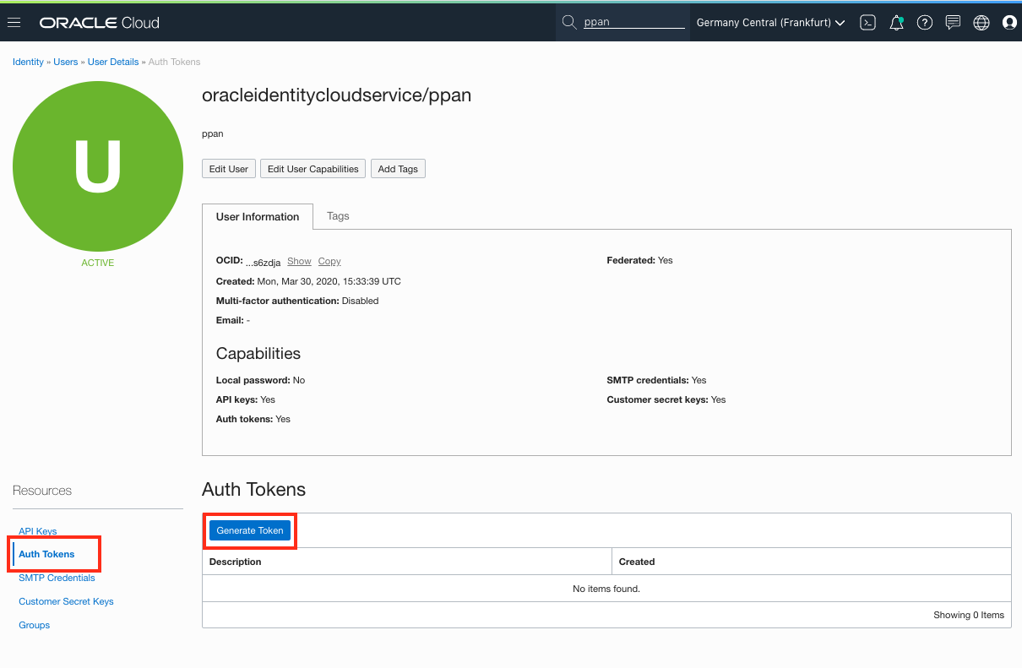Open the announcements bell icon
This screenshot has width=1022, height=668.
(897, 23)
